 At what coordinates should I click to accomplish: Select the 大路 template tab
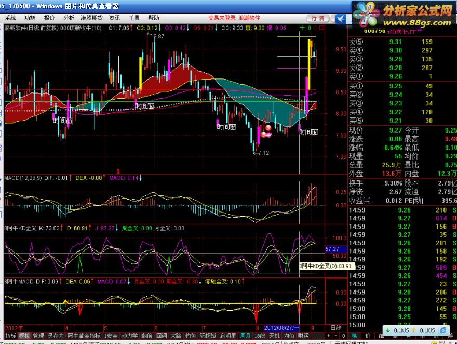click(176, 336)
